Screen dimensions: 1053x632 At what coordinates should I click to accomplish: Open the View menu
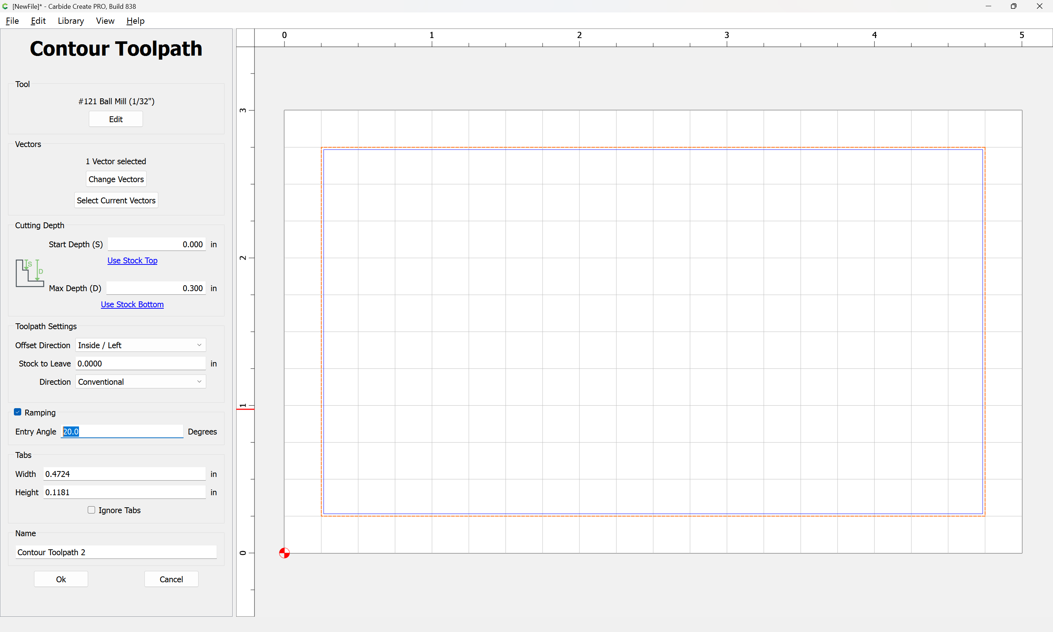point(105,21)
